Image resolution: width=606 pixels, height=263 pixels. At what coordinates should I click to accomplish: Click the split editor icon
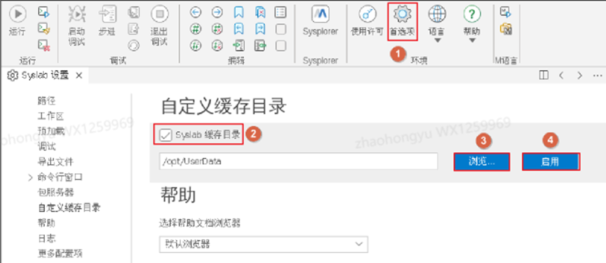(x=544, y=75)
